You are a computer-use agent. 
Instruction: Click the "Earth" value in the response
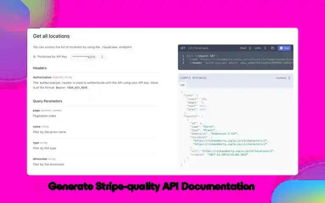click(209, 127)
